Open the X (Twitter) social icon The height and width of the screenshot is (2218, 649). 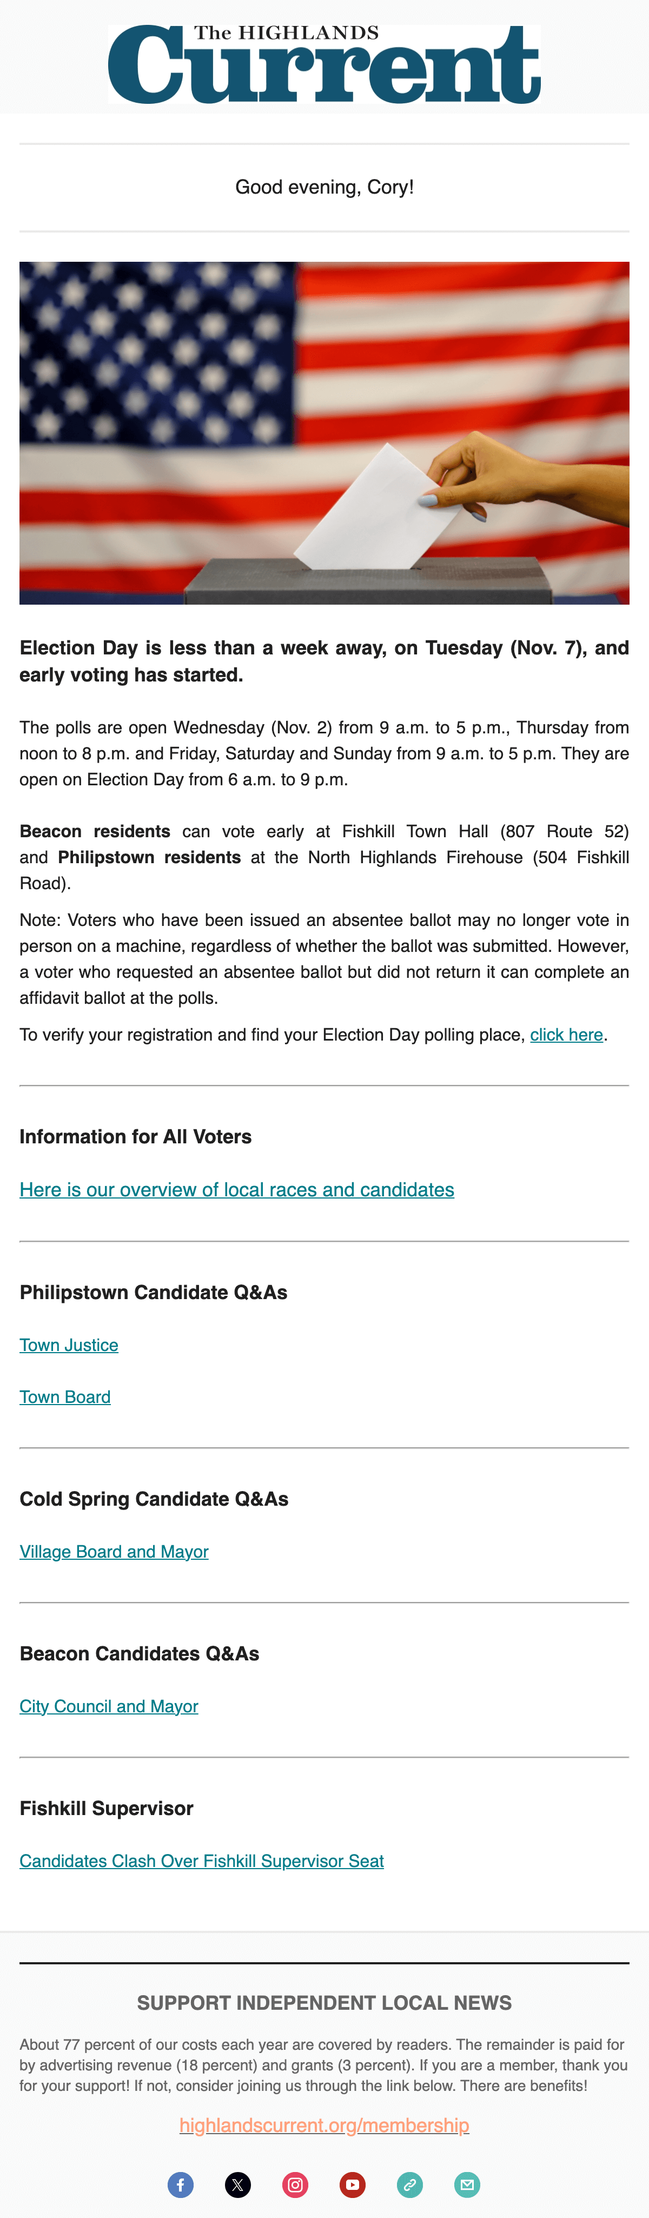[x=237, y=2184]
